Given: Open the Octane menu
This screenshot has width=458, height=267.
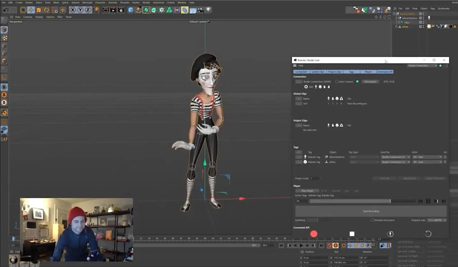Looking at the screenshot, I should point(171,2).
